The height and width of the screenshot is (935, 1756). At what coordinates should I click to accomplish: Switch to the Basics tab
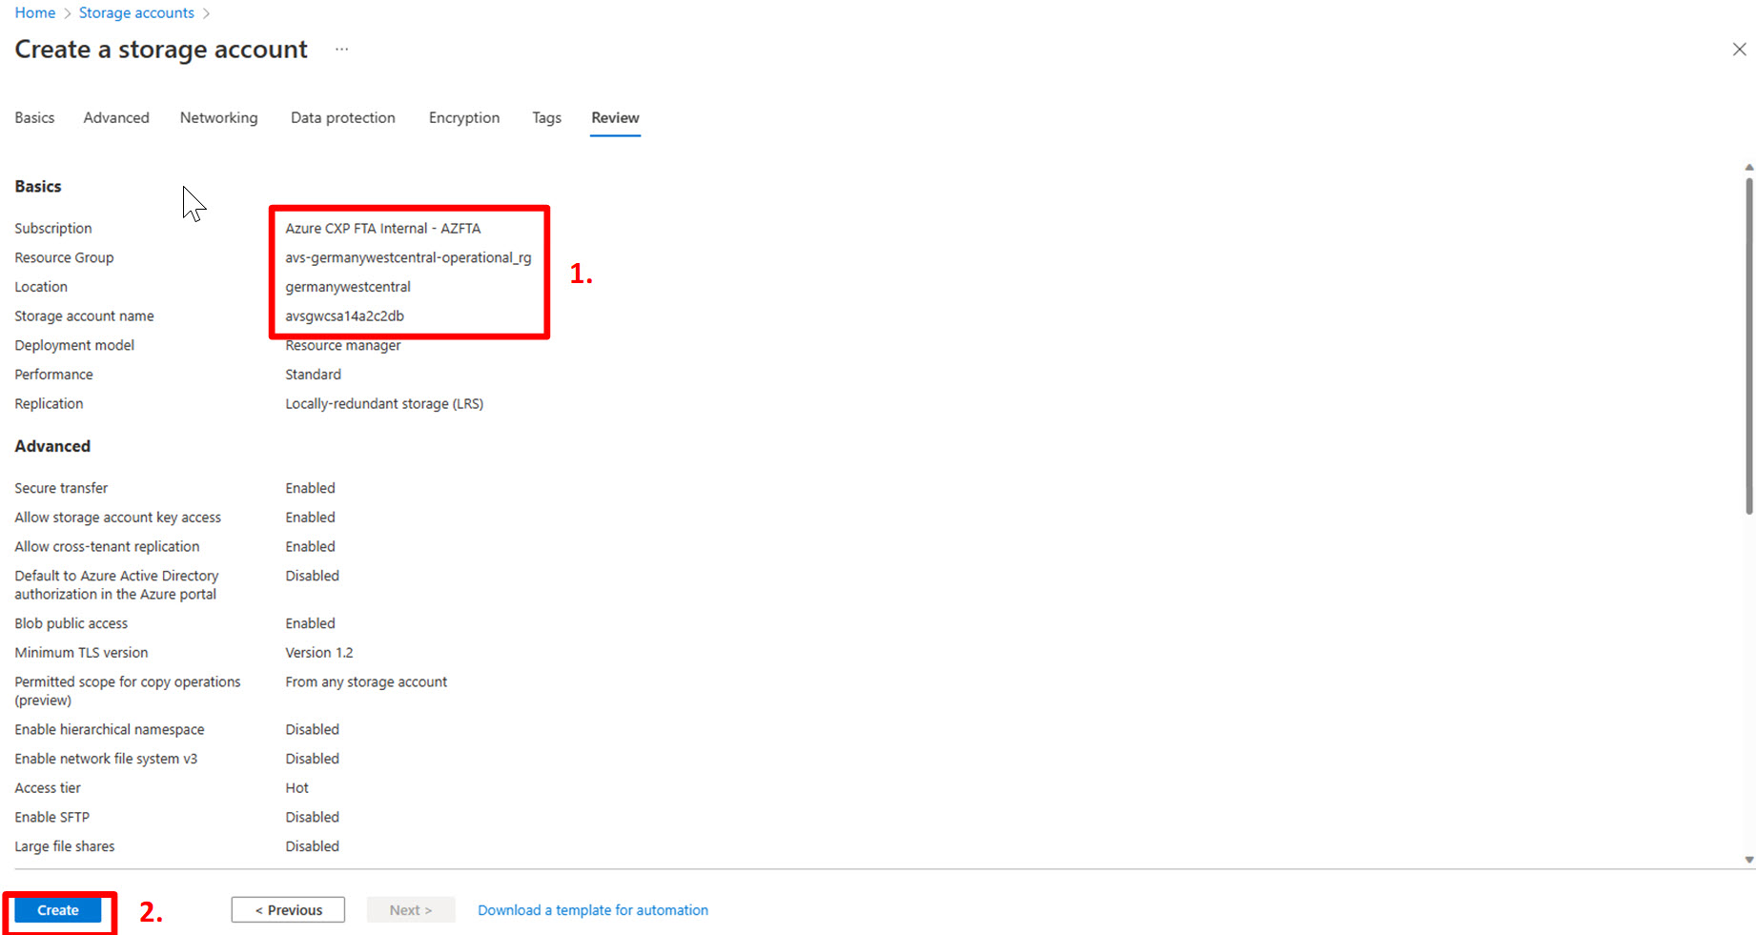click(34, 117)
